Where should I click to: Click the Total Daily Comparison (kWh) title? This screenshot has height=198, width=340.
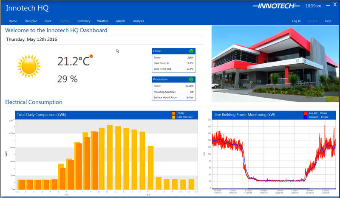pyautogui.click(x=42, y=115)
